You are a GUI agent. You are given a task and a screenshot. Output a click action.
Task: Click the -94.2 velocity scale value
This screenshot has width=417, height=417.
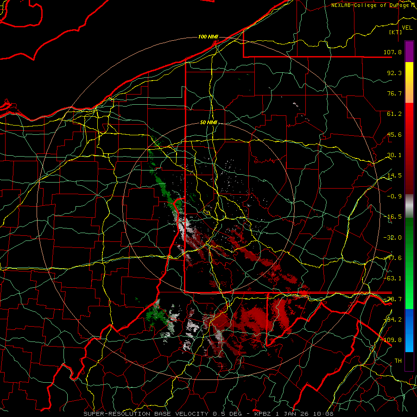(x=392, y=320)
